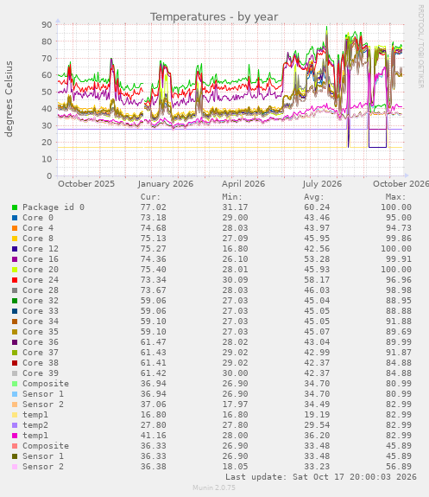Viewport: 429px width, 497px height.
Task: Click Core 0 maximum value 95.00
Action: (x=399, y=218)
